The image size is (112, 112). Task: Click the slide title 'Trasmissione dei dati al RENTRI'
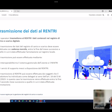pyautogui.click(x=28, y=31)
